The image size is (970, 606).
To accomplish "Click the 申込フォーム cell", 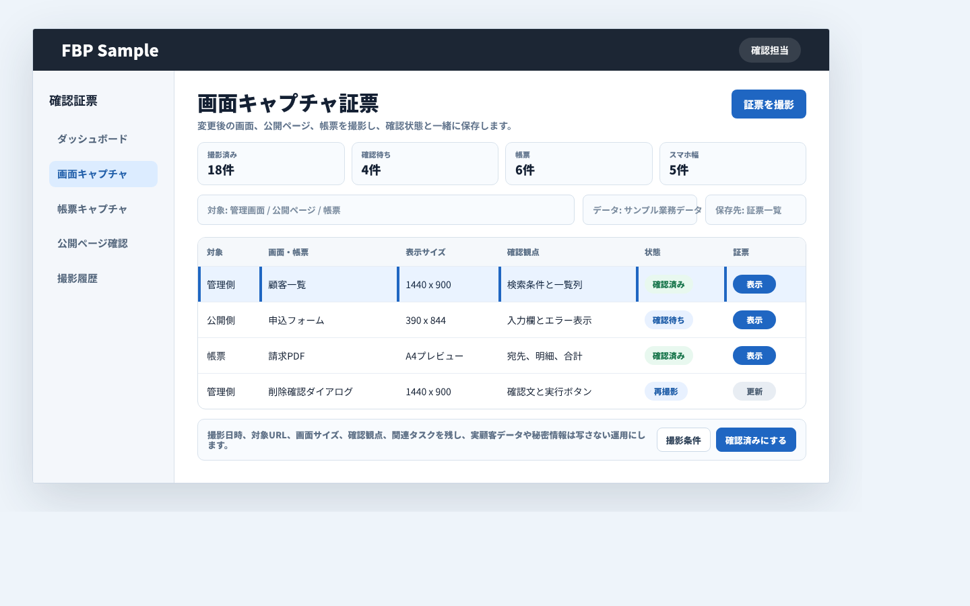I will click(x=329, y=321).
